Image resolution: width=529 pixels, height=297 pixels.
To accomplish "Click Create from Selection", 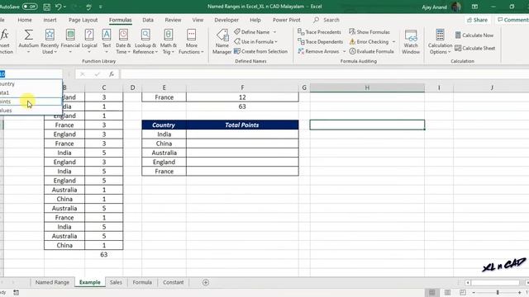I will pyautogui.click(x=261, y=51).
